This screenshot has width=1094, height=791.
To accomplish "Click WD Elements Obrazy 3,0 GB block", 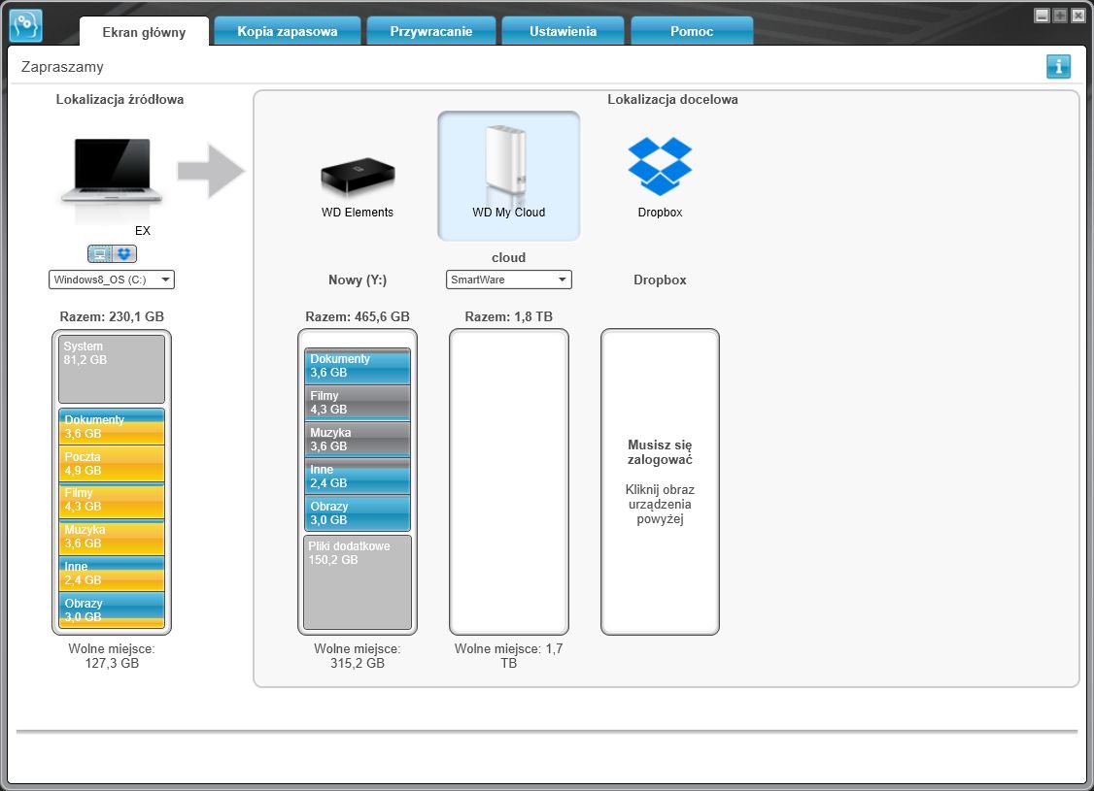I will [x=358, y=513].
